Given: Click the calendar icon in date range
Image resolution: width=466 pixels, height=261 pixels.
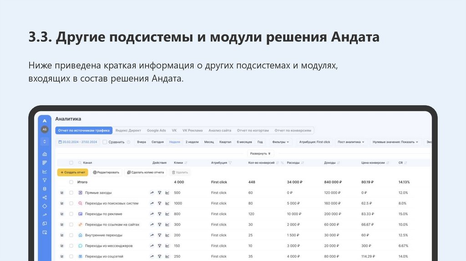Looking at the screenshot, I should [60, 142].
